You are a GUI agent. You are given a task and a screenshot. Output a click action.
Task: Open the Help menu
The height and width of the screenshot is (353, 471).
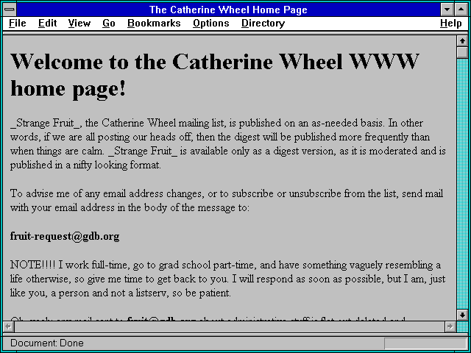pyautogui.click(x=451, y=23)
